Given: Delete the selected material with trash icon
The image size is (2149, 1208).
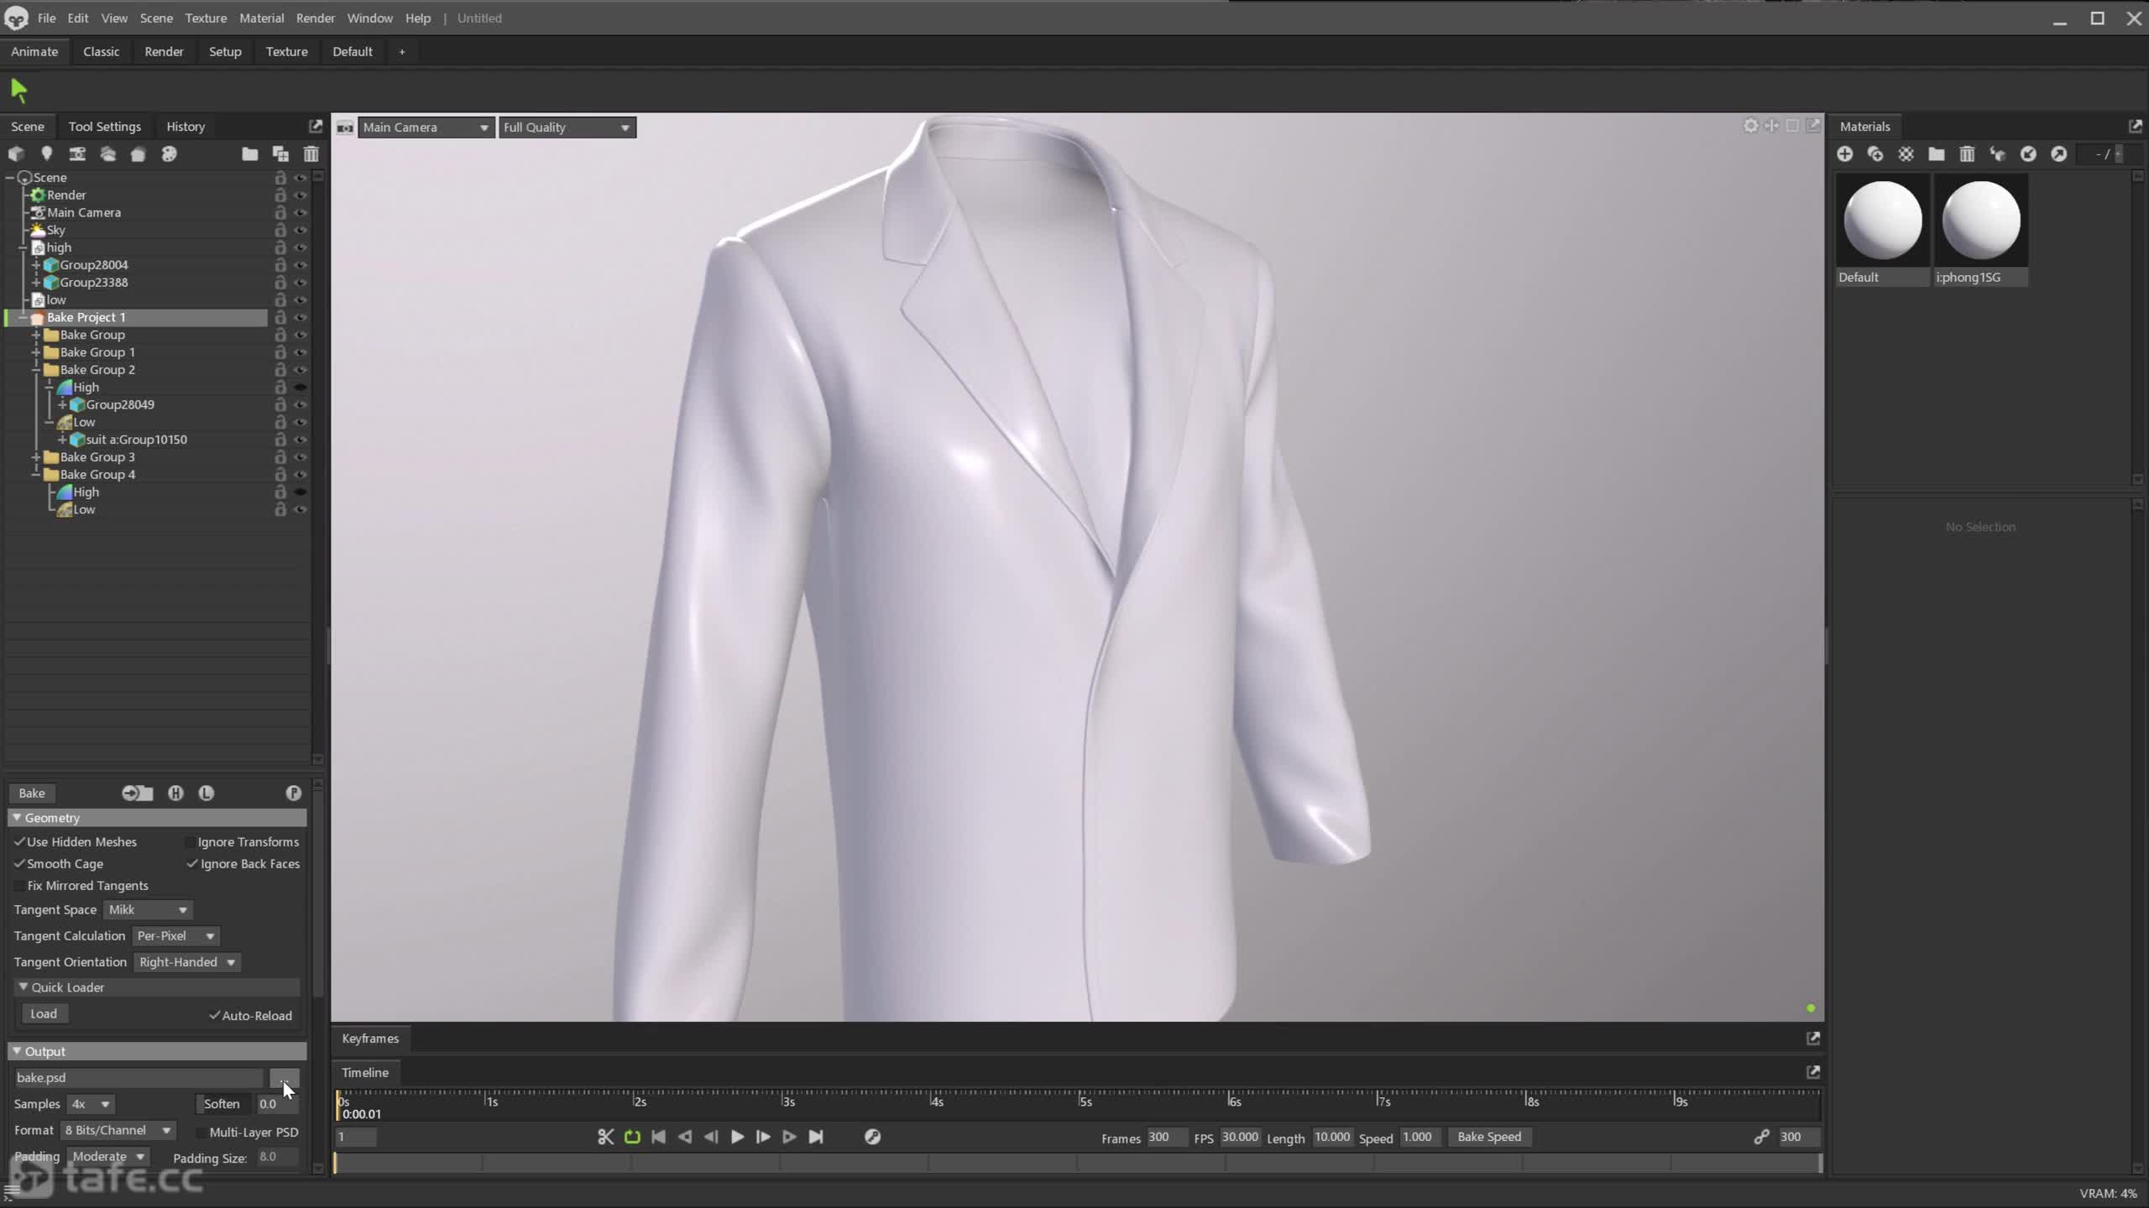Looking at the screenshot, I should (x=1967, y=154).
